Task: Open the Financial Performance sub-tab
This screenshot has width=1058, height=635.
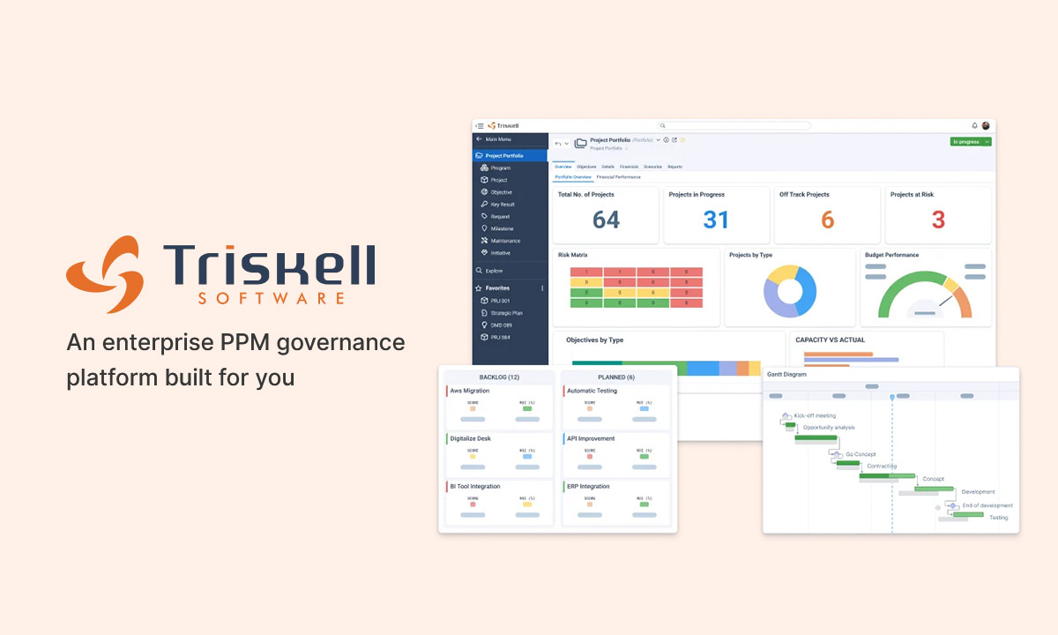Action: 618,177
